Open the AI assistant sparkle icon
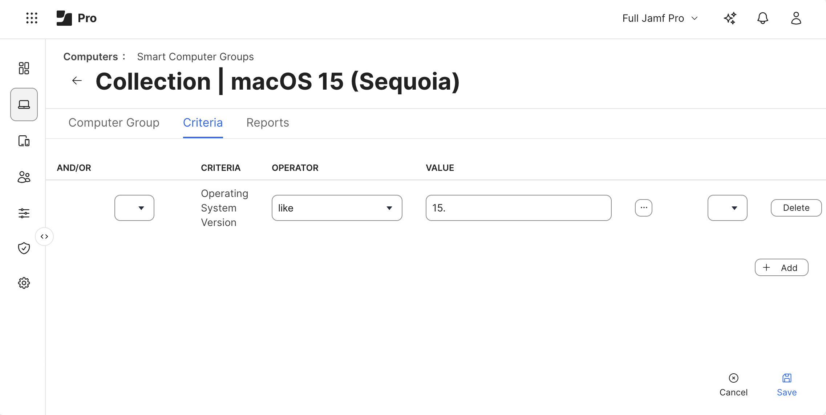 [x=730, y=18]
